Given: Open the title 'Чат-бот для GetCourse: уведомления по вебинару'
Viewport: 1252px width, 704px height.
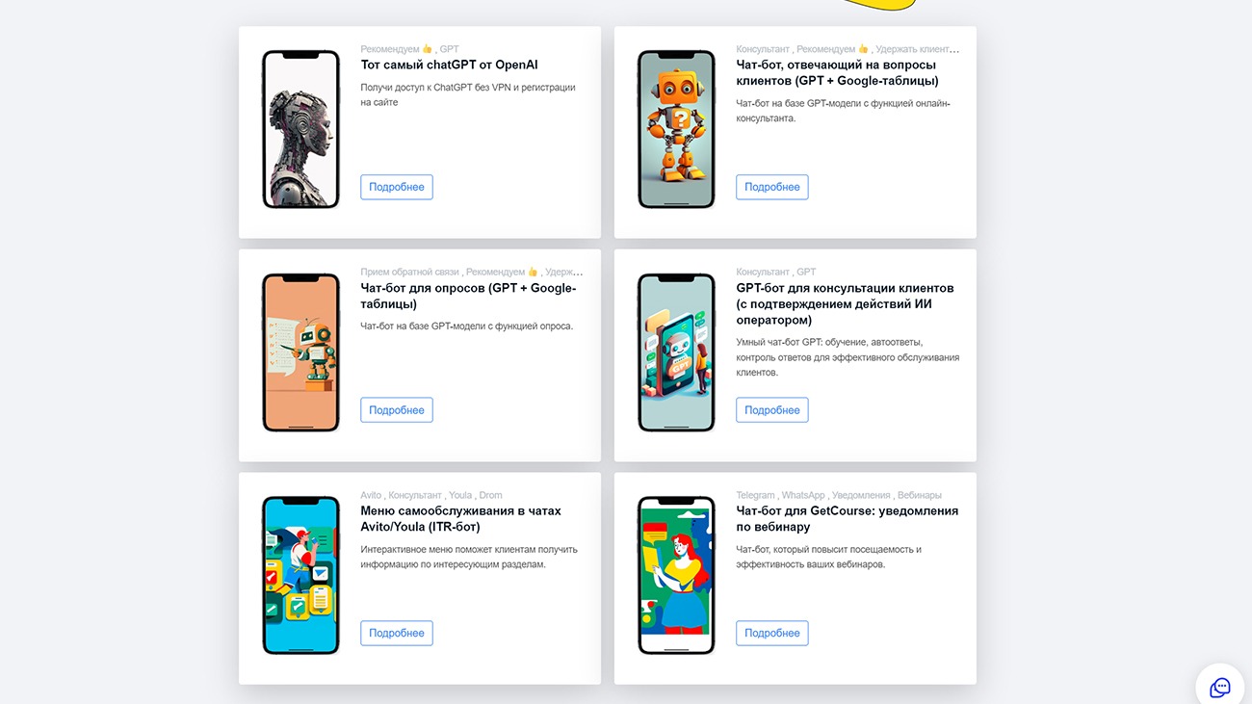Looking at the screenshot, I should (x=848, y=519).
